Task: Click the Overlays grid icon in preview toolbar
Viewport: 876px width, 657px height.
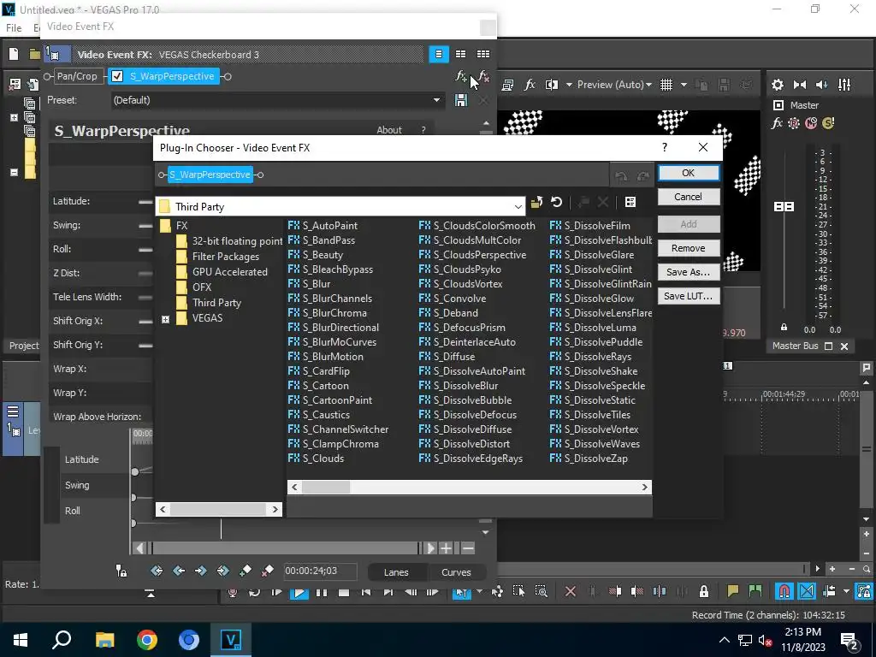Action: [x=666, y=85]
